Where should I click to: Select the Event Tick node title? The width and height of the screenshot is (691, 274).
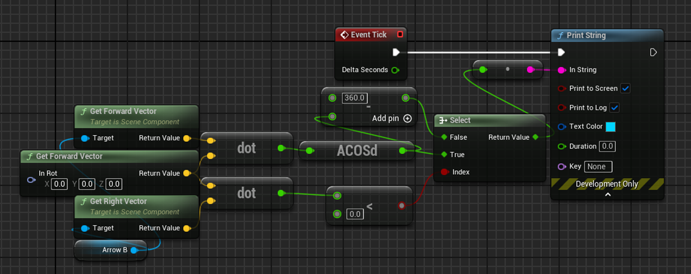pyautogui.click(x=368, y=35)
